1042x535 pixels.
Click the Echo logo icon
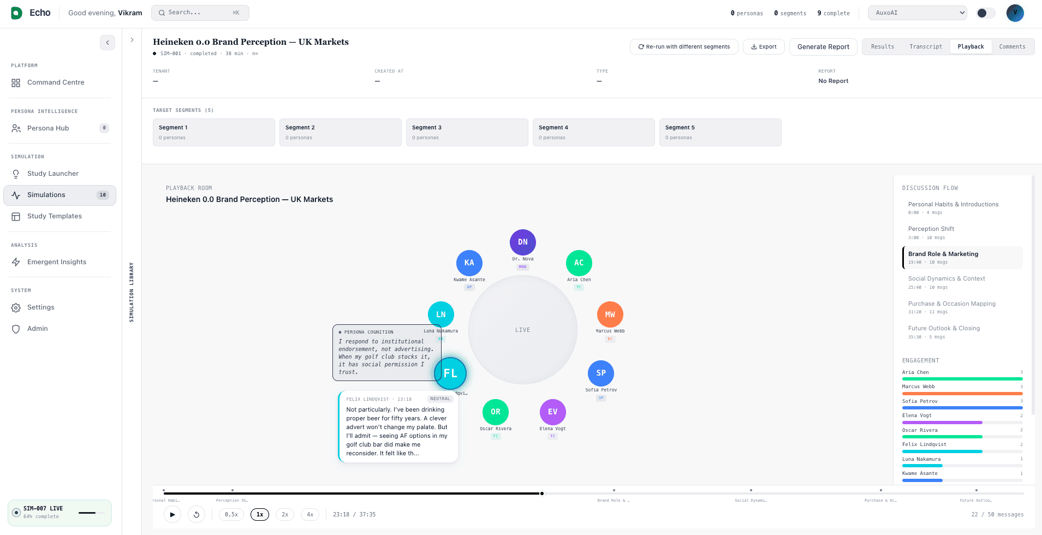pos(17,13)
